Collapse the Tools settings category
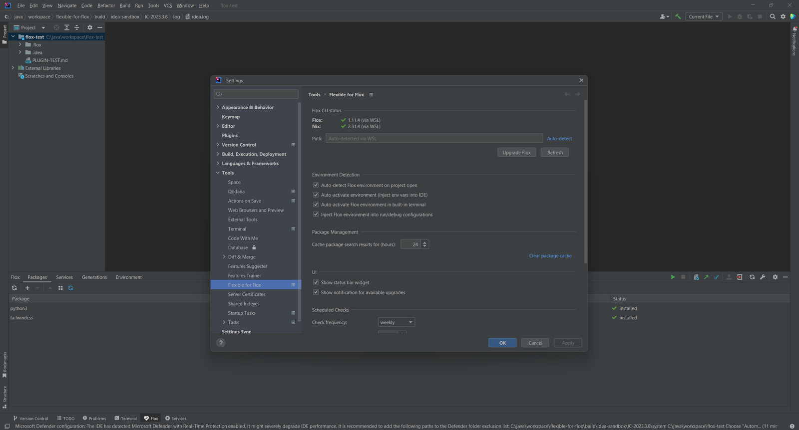This screenshot has height=430, width=799. click(218, 173)
